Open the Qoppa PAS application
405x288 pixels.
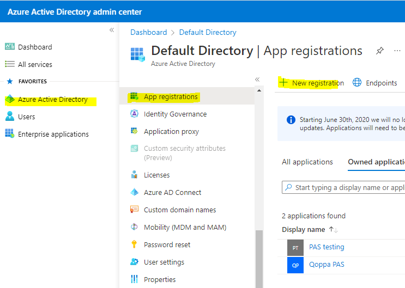pyautogui.click(x=327, y=265)
